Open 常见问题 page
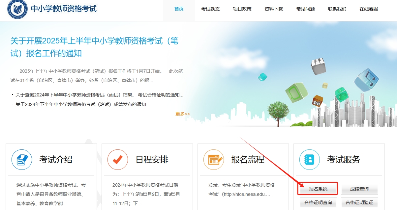397x210 pixels. coord(305,9)
